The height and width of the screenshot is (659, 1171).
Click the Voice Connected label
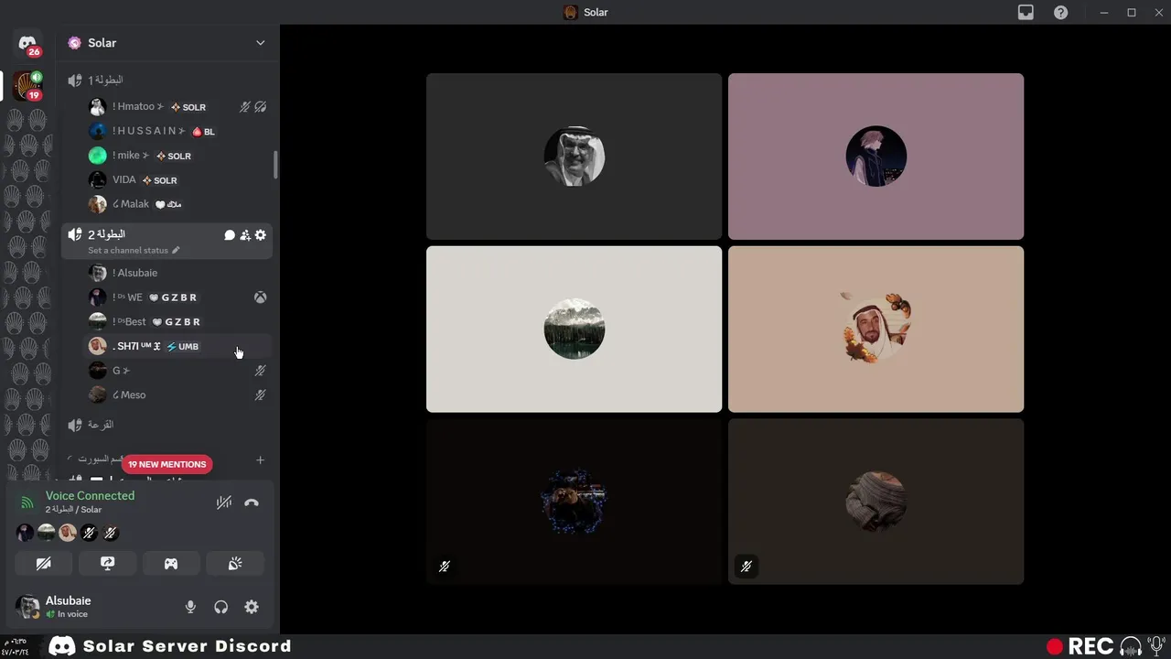90,495
